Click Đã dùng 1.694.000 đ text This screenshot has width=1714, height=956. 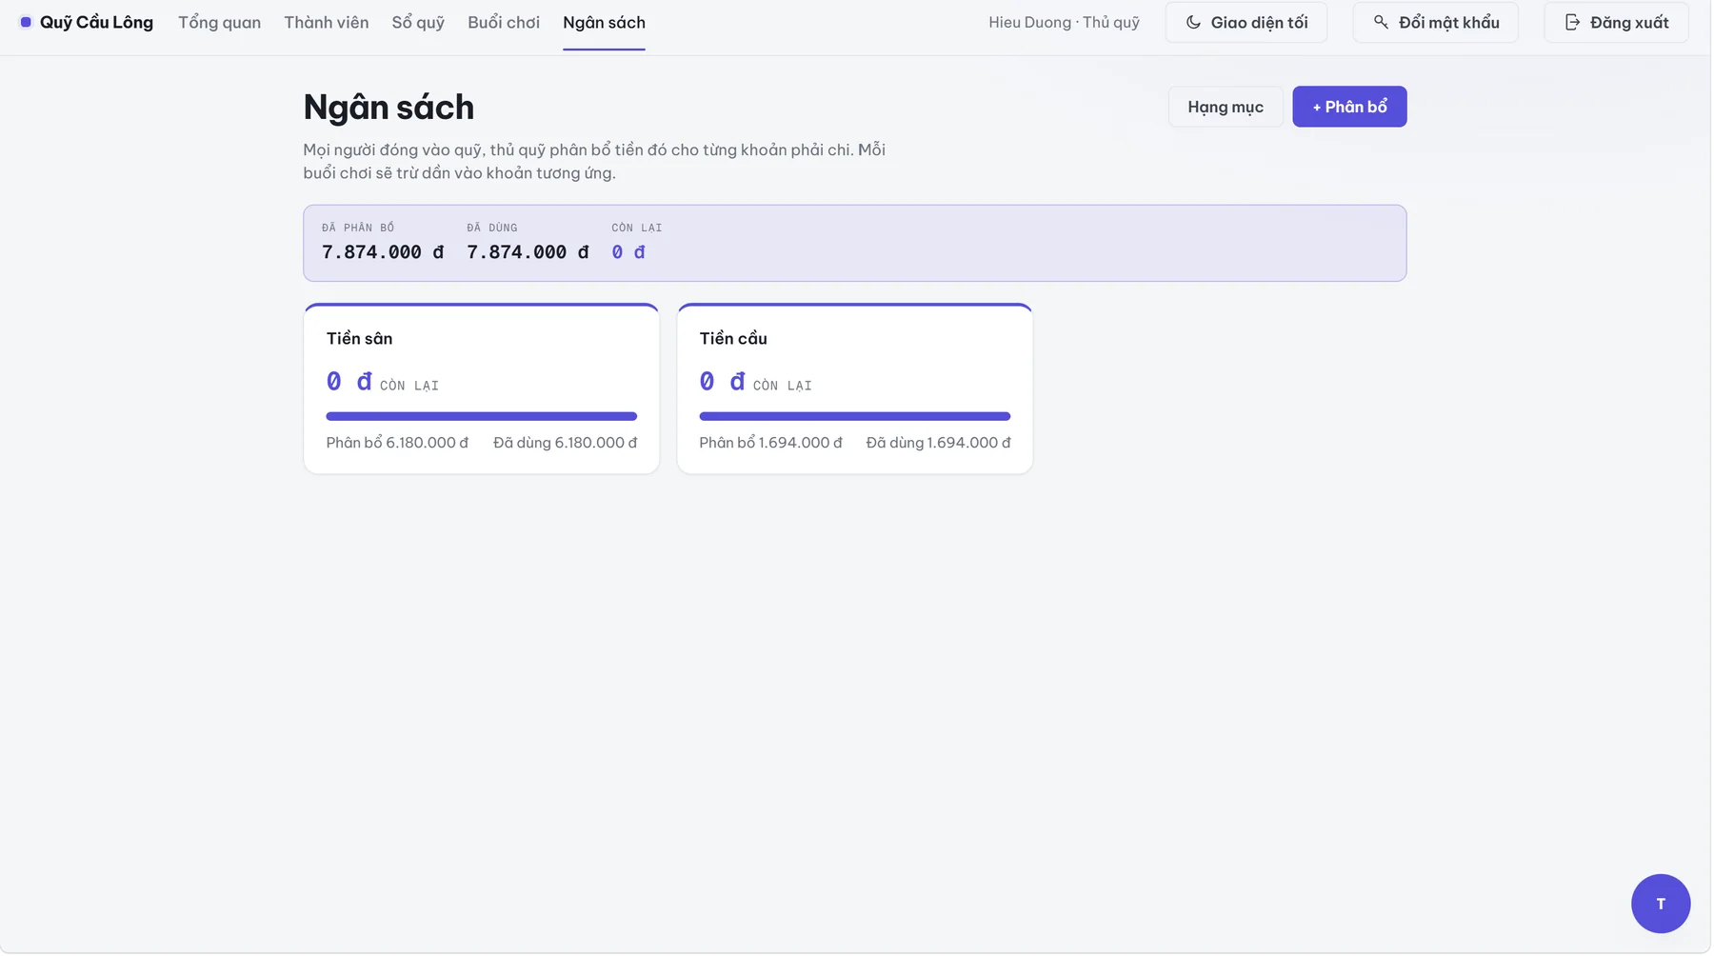tap(939, 443)
